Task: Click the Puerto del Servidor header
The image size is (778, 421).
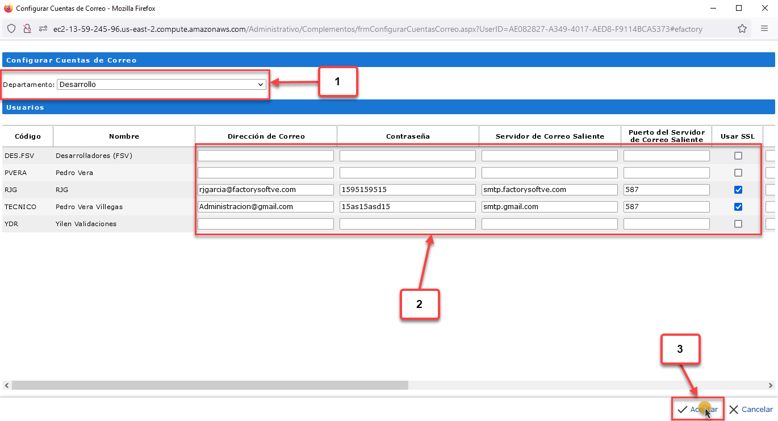Action: click(667, 136)
